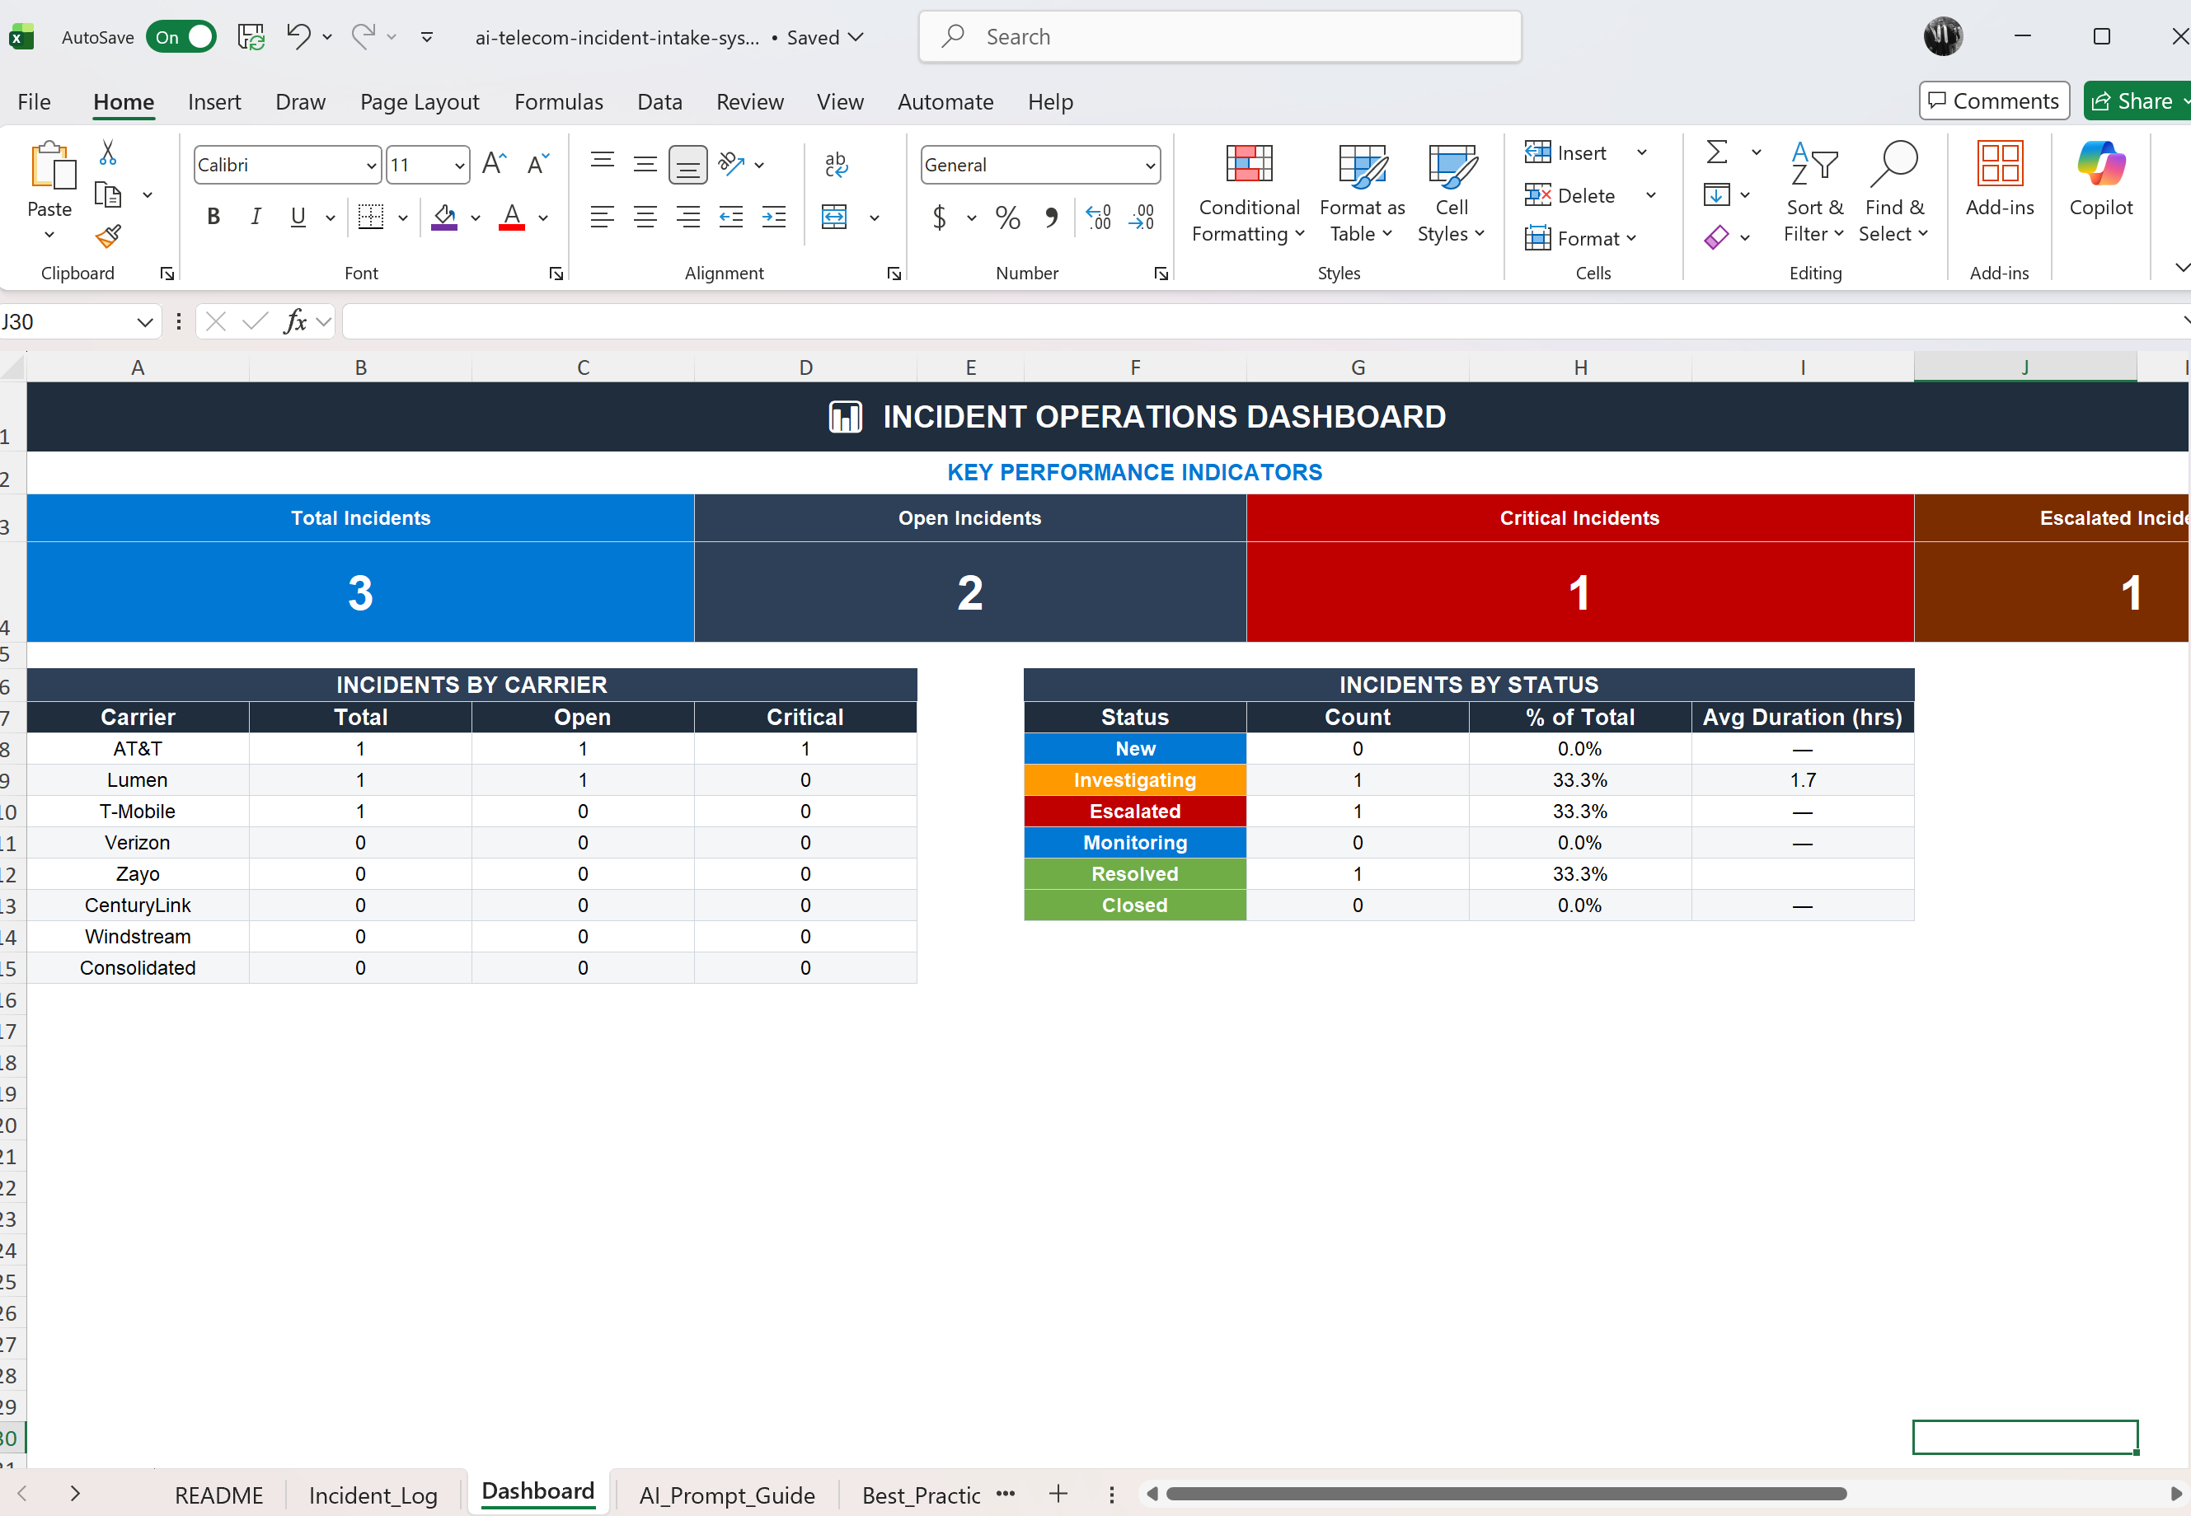
Task: Open the Incident_Log sheet tab
Action: [x=373, y=1495]
